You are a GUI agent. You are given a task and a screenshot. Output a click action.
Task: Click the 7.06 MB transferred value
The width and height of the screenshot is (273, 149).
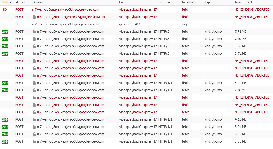[240, 90]
